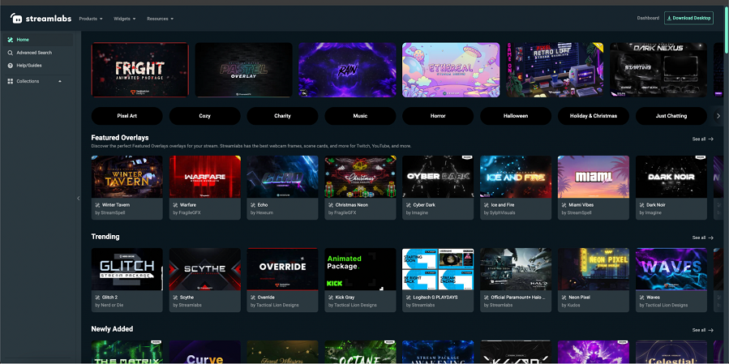Click the Home sidebar icon
This screenshot has height=364, width=729.
[10, 39]
